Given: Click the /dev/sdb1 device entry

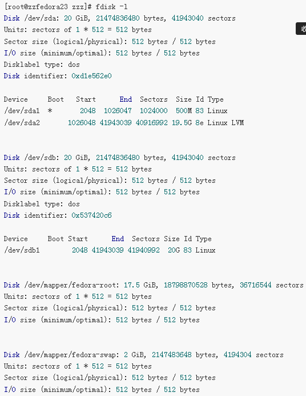Looking at the screenshot, I should (22, 250).
